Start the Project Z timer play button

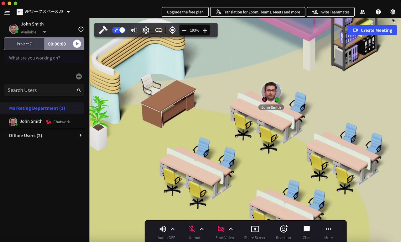pos(77,44)
